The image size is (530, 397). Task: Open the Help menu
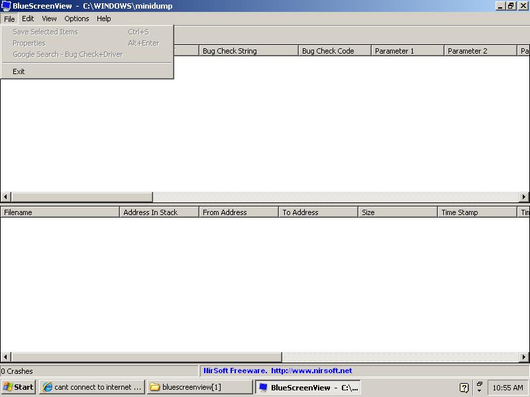tap(104, 19)
